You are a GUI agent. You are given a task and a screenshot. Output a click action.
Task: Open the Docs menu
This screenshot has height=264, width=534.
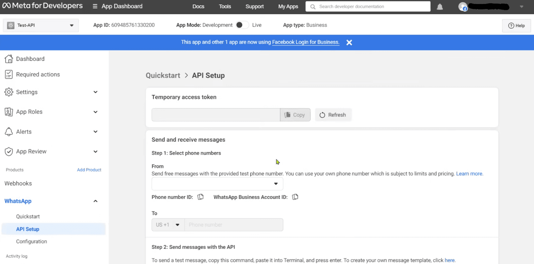click(198, 7)
